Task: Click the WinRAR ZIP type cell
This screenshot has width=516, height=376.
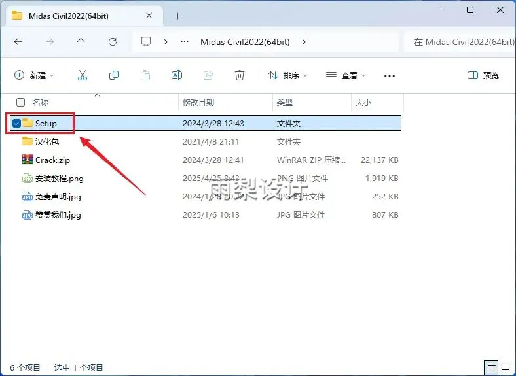Action: pos(311,160)
